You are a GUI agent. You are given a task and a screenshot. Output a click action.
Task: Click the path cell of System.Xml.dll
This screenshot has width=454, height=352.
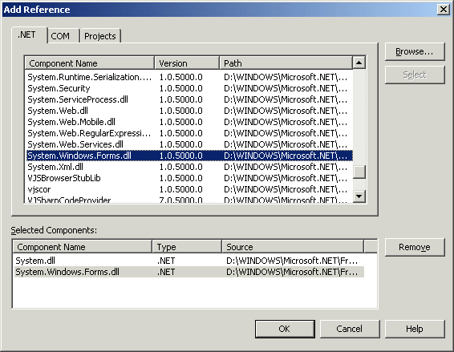[286, 167]
